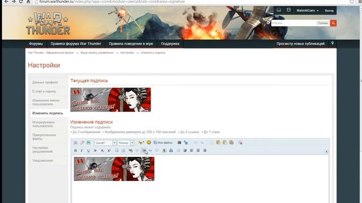Click the map pin icon in navigation bar
Screen dimensions: 362x203
(333, 43)
